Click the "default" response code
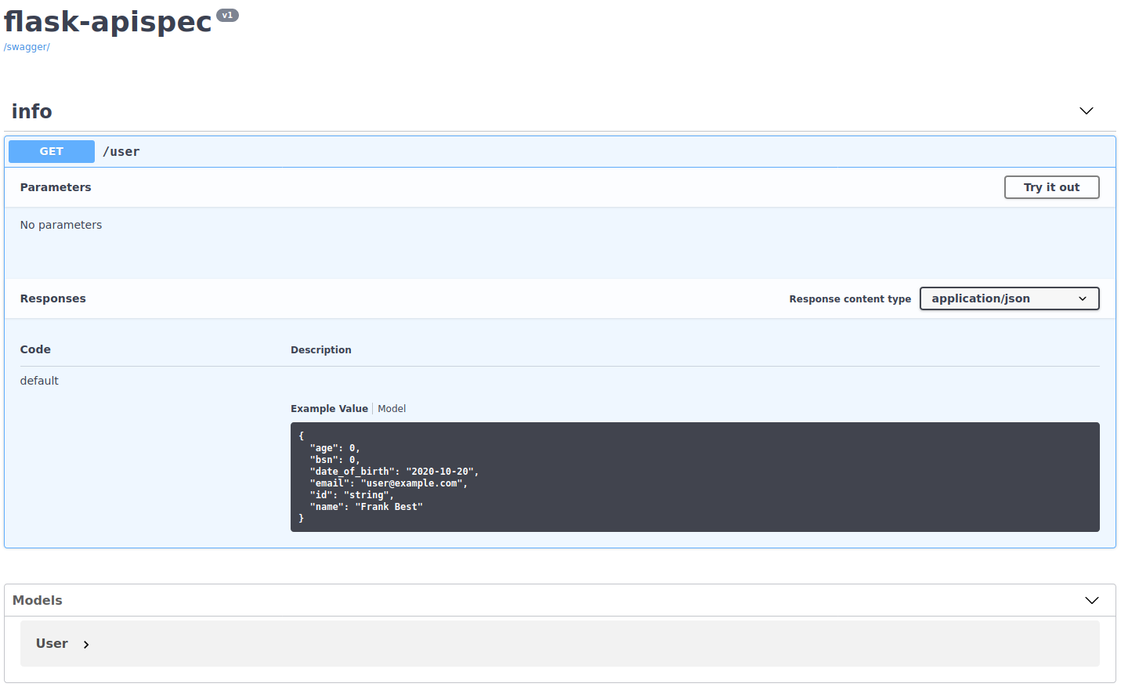The height and width of the screenshot is (698, 1139). click(39, 381)
